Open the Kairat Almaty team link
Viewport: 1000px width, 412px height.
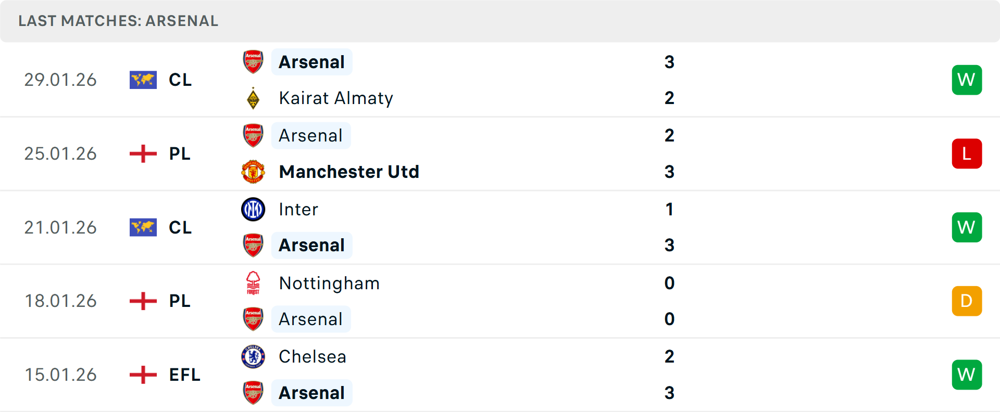pos(336,98)
